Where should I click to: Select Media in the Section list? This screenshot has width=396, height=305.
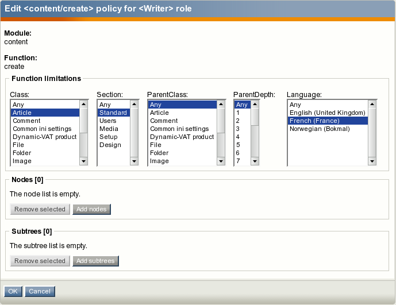[x=114, y=129]
